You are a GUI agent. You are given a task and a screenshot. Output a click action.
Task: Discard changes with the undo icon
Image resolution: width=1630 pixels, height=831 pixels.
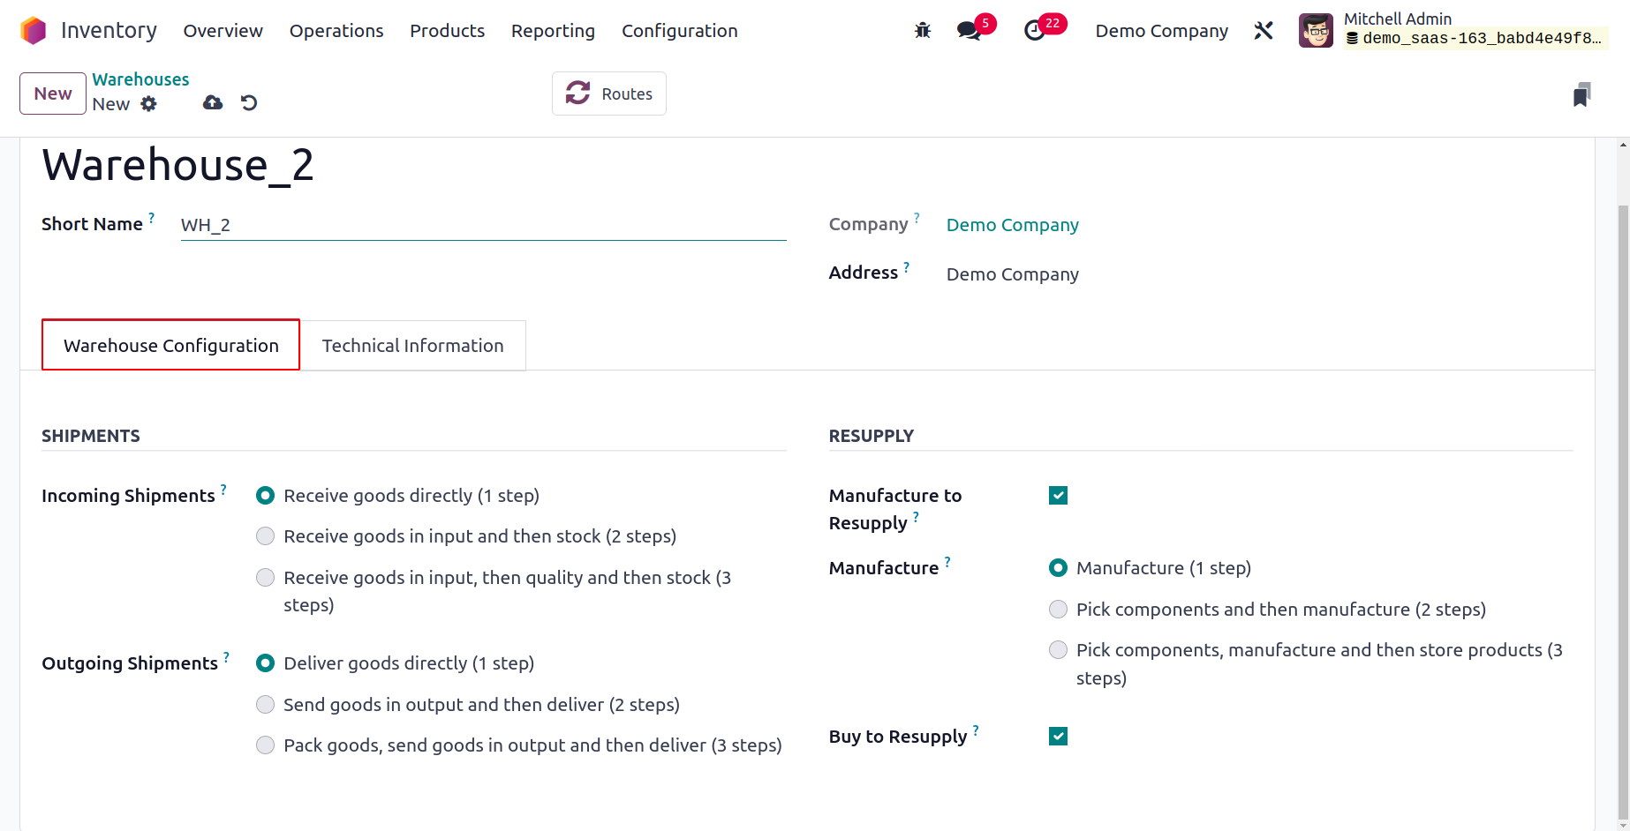[249, 103]
